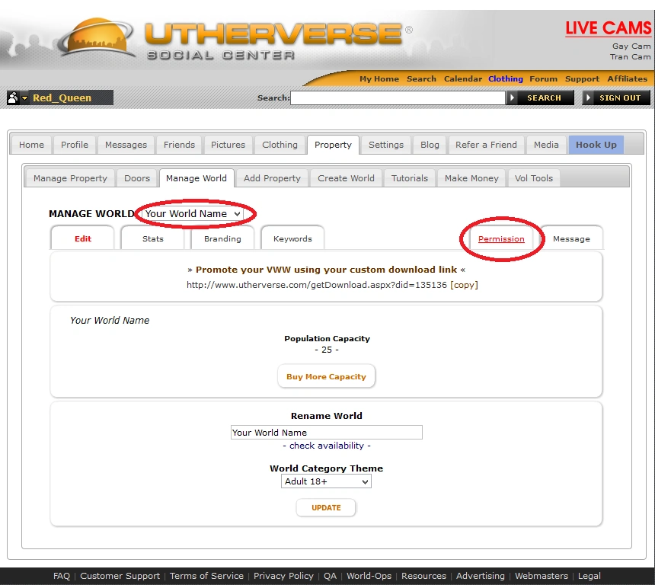Open Legal footer link
655x585 pixels.
tap(589, 576)
